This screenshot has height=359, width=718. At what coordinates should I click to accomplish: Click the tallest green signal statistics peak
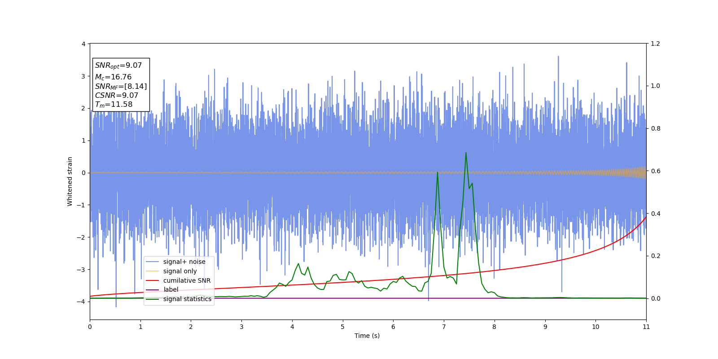(x=466, y=153)
